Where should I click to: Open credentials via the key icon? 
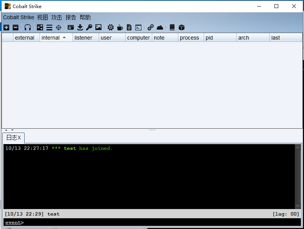(x=89, y=27)
